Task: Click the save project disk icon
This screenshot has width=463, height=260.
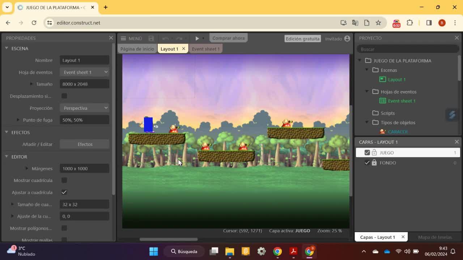Action: click(x=151, y=38)
